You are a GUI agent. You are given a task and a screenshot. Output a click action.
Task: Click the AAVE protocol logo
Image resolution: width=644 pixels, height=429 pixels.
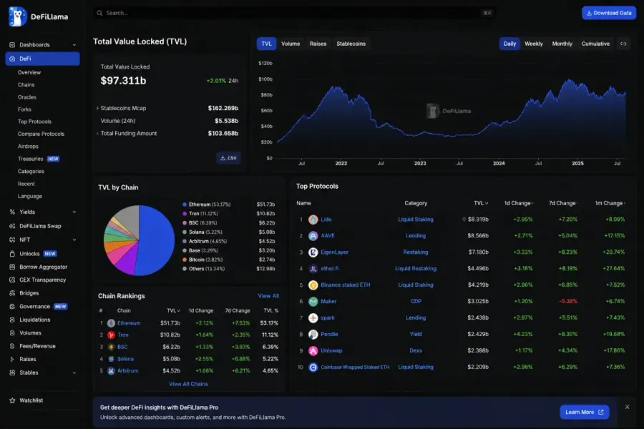pos(313,236)
